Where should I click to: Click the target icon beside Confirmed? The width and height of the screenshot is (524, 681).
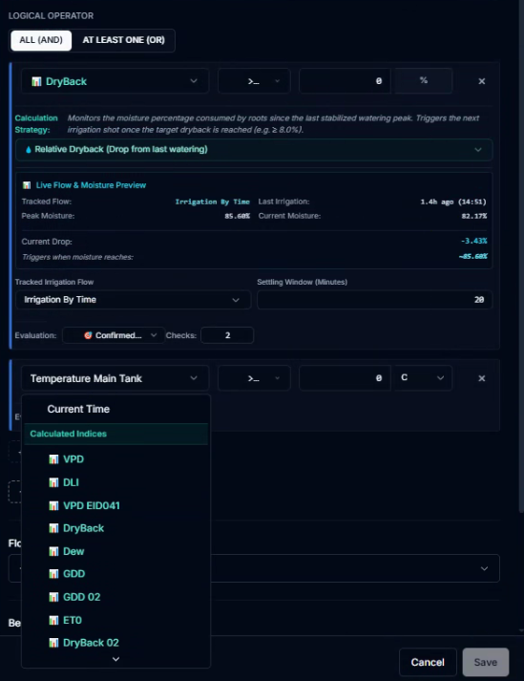click(88, 335)
